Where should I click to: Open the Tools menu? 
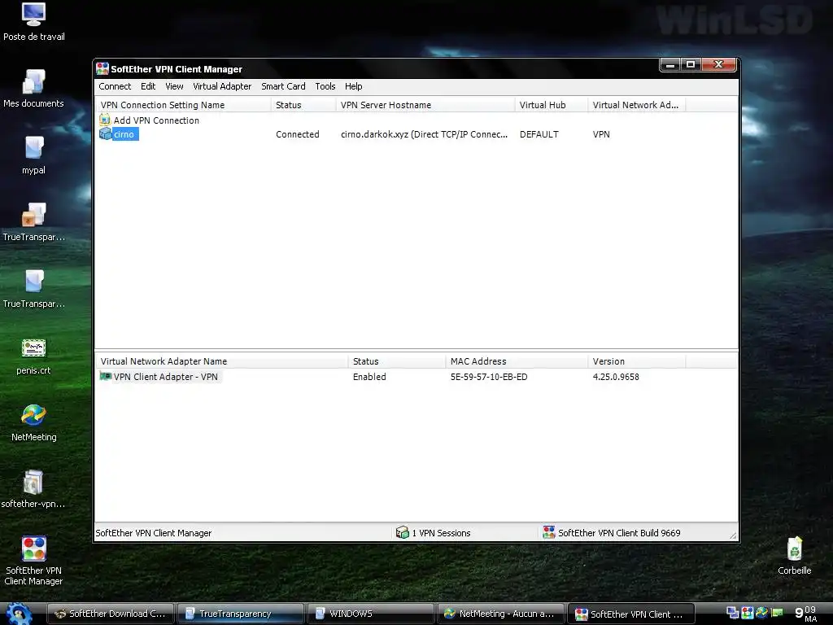coord(325,86)
